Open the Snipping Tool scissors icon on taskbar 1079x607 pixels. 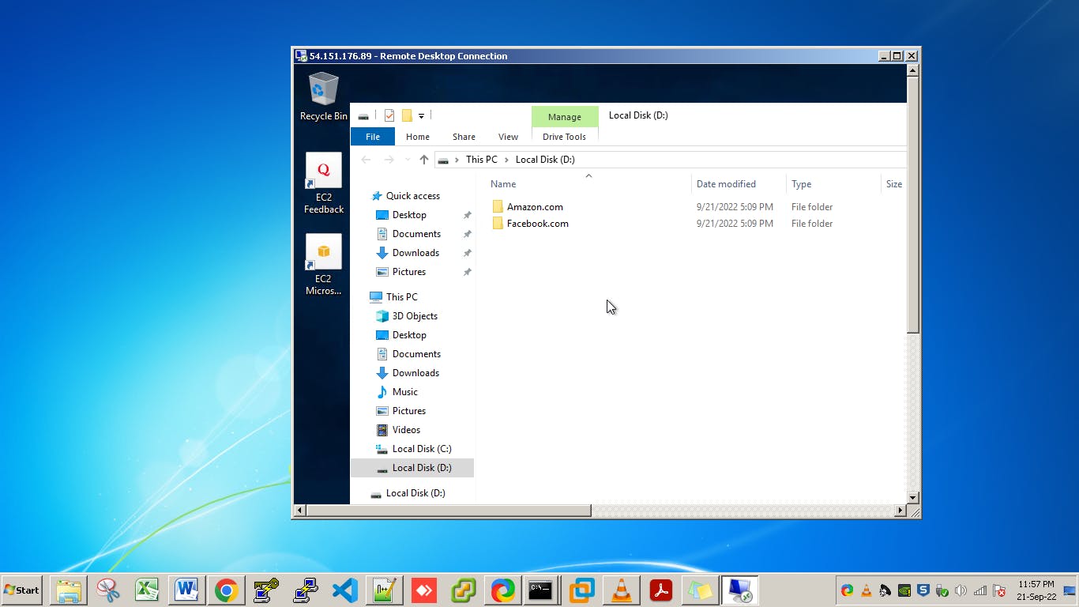(x=107, y=590)
